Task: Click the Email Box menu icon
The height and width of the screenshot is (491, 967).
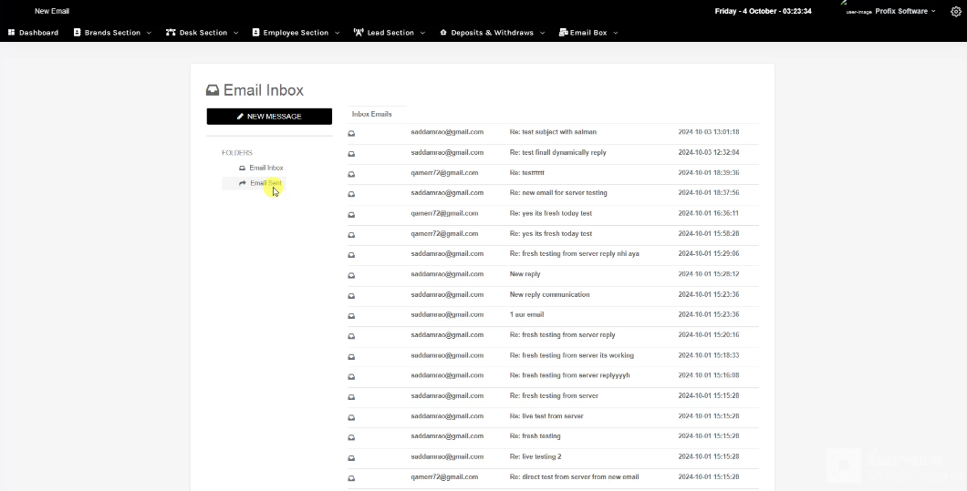Action: pos(563,33)
